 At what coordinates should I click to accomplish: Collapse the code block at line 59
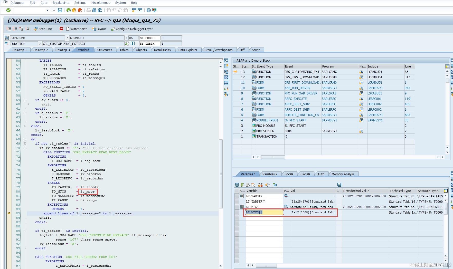[25, 100]
